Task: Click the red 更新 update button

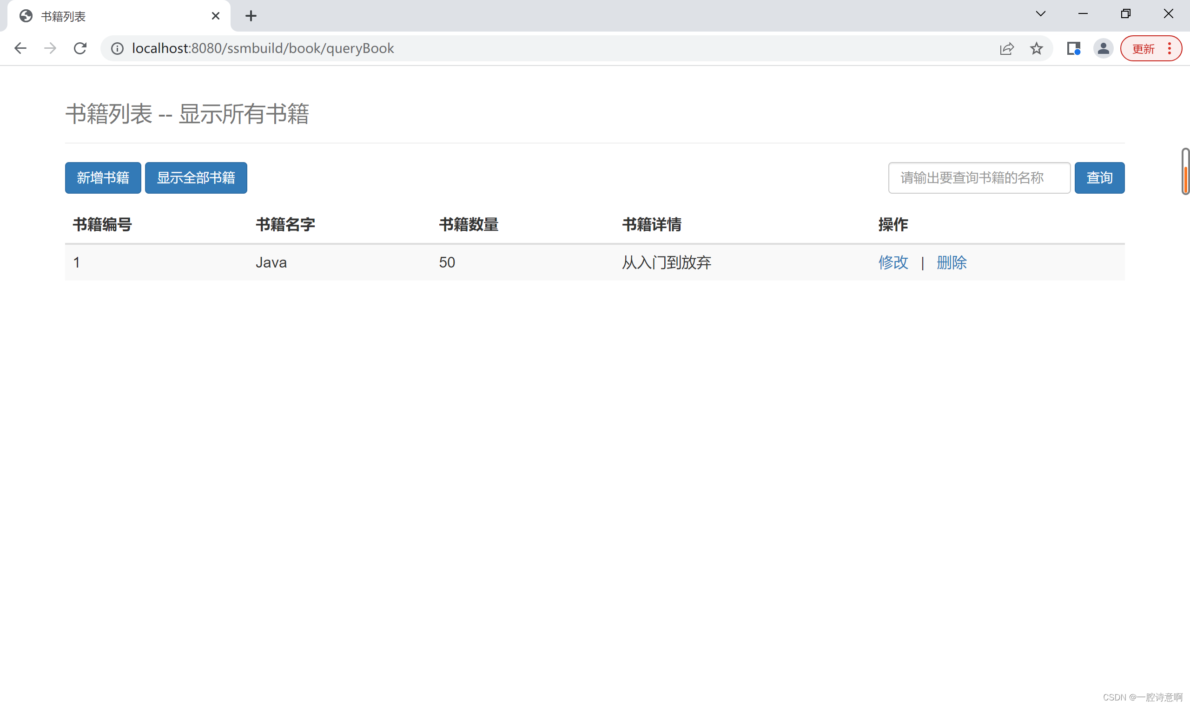Action: 1145,48
